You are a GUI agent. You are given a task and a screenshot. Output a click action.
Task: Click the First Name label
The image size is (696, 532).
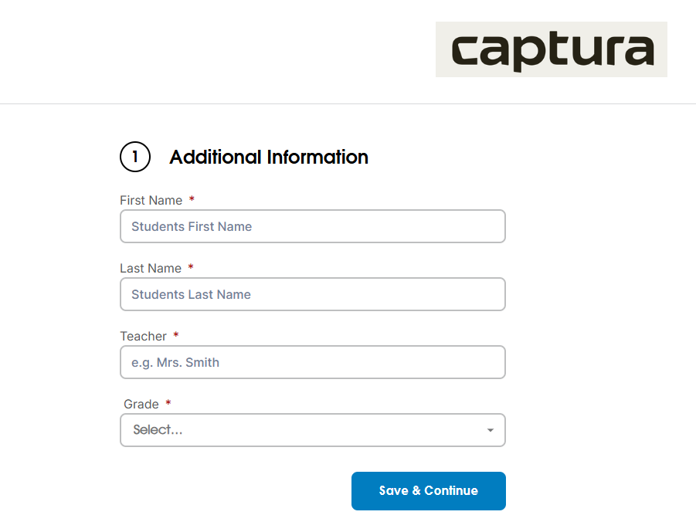click(151, 200)
